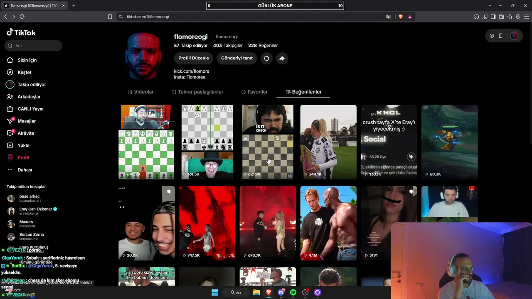Go back in browser history
This screenshot has height=299, width=532.
[x=5, y=17]
